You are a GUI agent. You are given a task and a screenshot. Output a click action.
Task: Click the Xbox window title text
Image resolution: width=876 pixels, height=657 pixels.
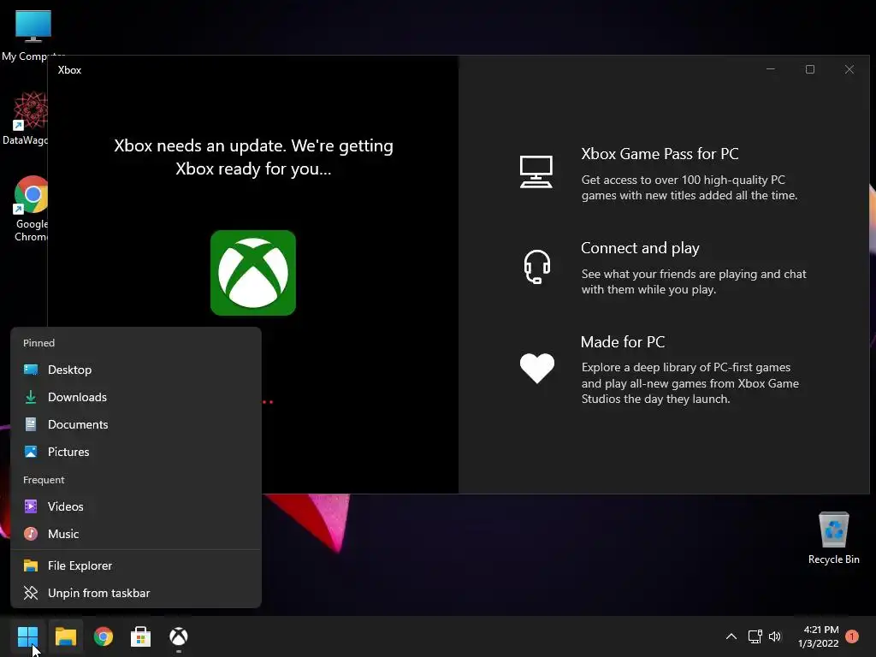click(70, 70)
